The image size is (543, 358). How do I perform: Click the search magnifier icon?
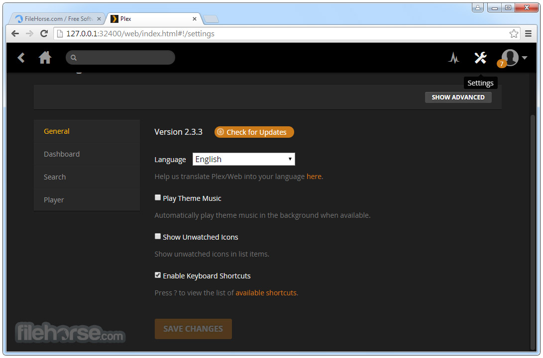point(74,58)
